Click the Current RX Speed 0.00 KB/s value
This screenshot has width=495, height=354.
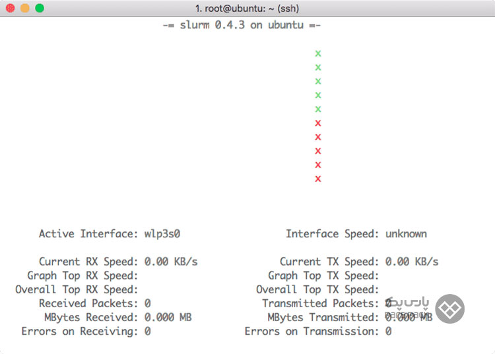[171, 262]
